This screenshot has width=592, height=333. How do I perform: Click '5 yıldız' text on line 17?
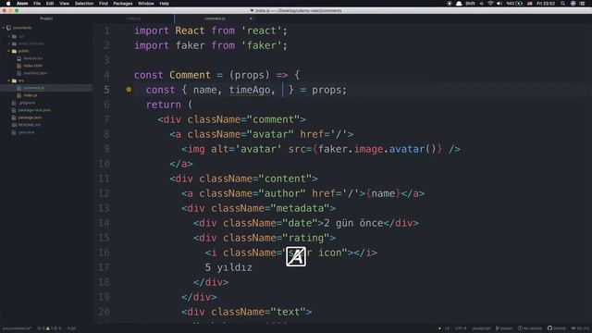pos(228,267)
